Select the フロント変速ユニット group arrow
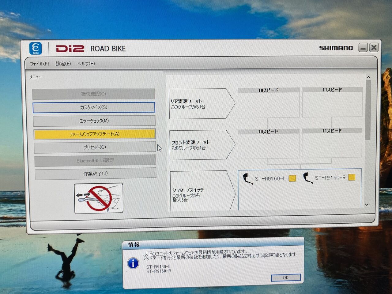Screen dimensions: 392x294 (x=202, y=145)
